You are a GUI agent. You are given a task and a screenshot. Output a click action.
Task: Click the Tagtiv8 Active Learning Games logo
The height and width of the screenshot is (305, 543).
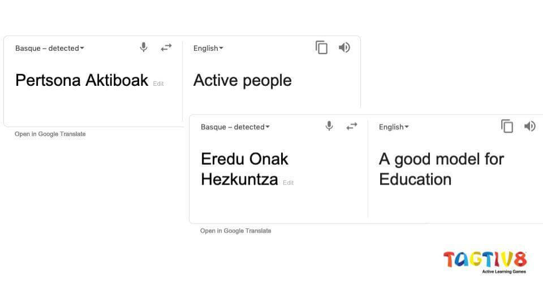pyautogui.click(x=485, y=261)
